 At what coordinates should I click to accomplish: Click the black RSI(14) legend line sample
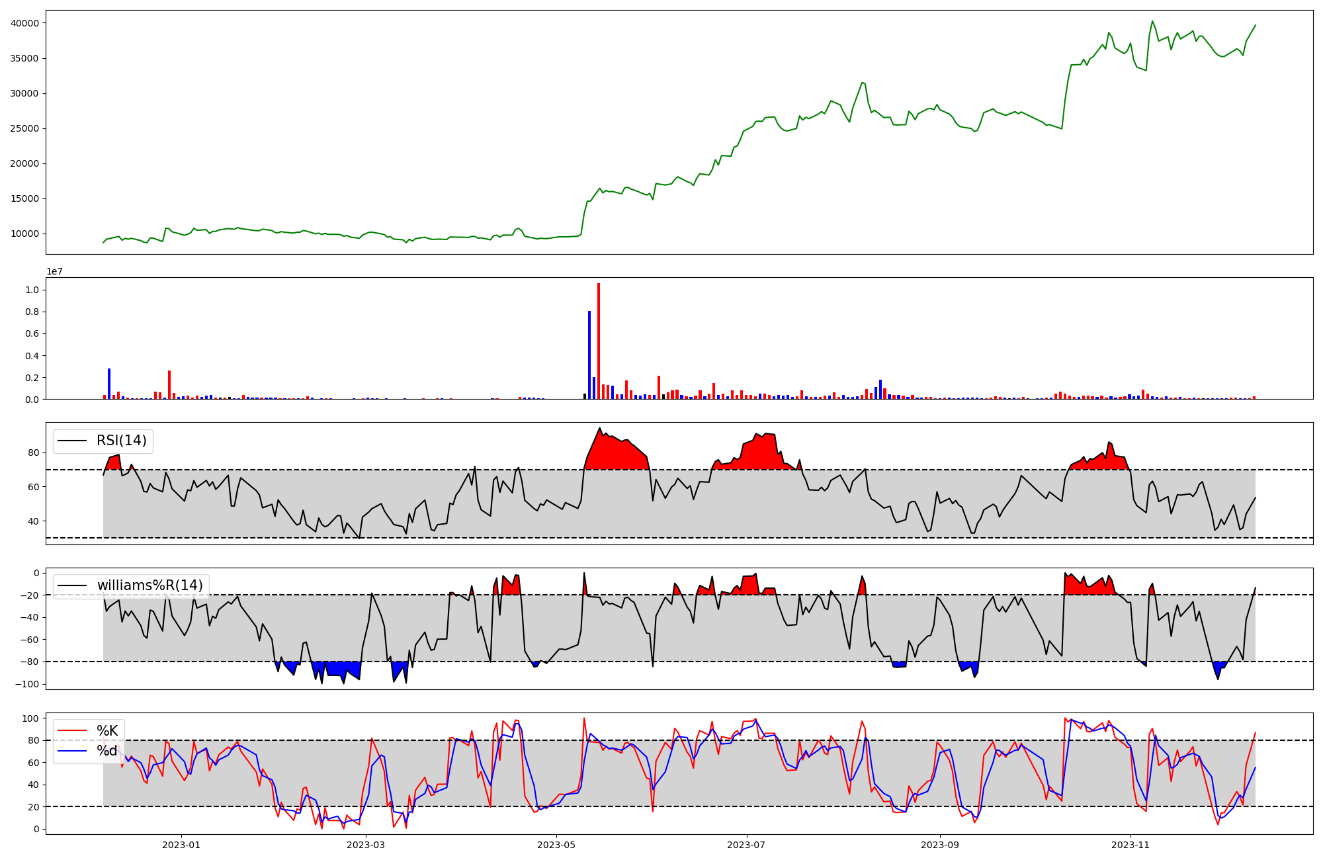(x=72, y=441)
